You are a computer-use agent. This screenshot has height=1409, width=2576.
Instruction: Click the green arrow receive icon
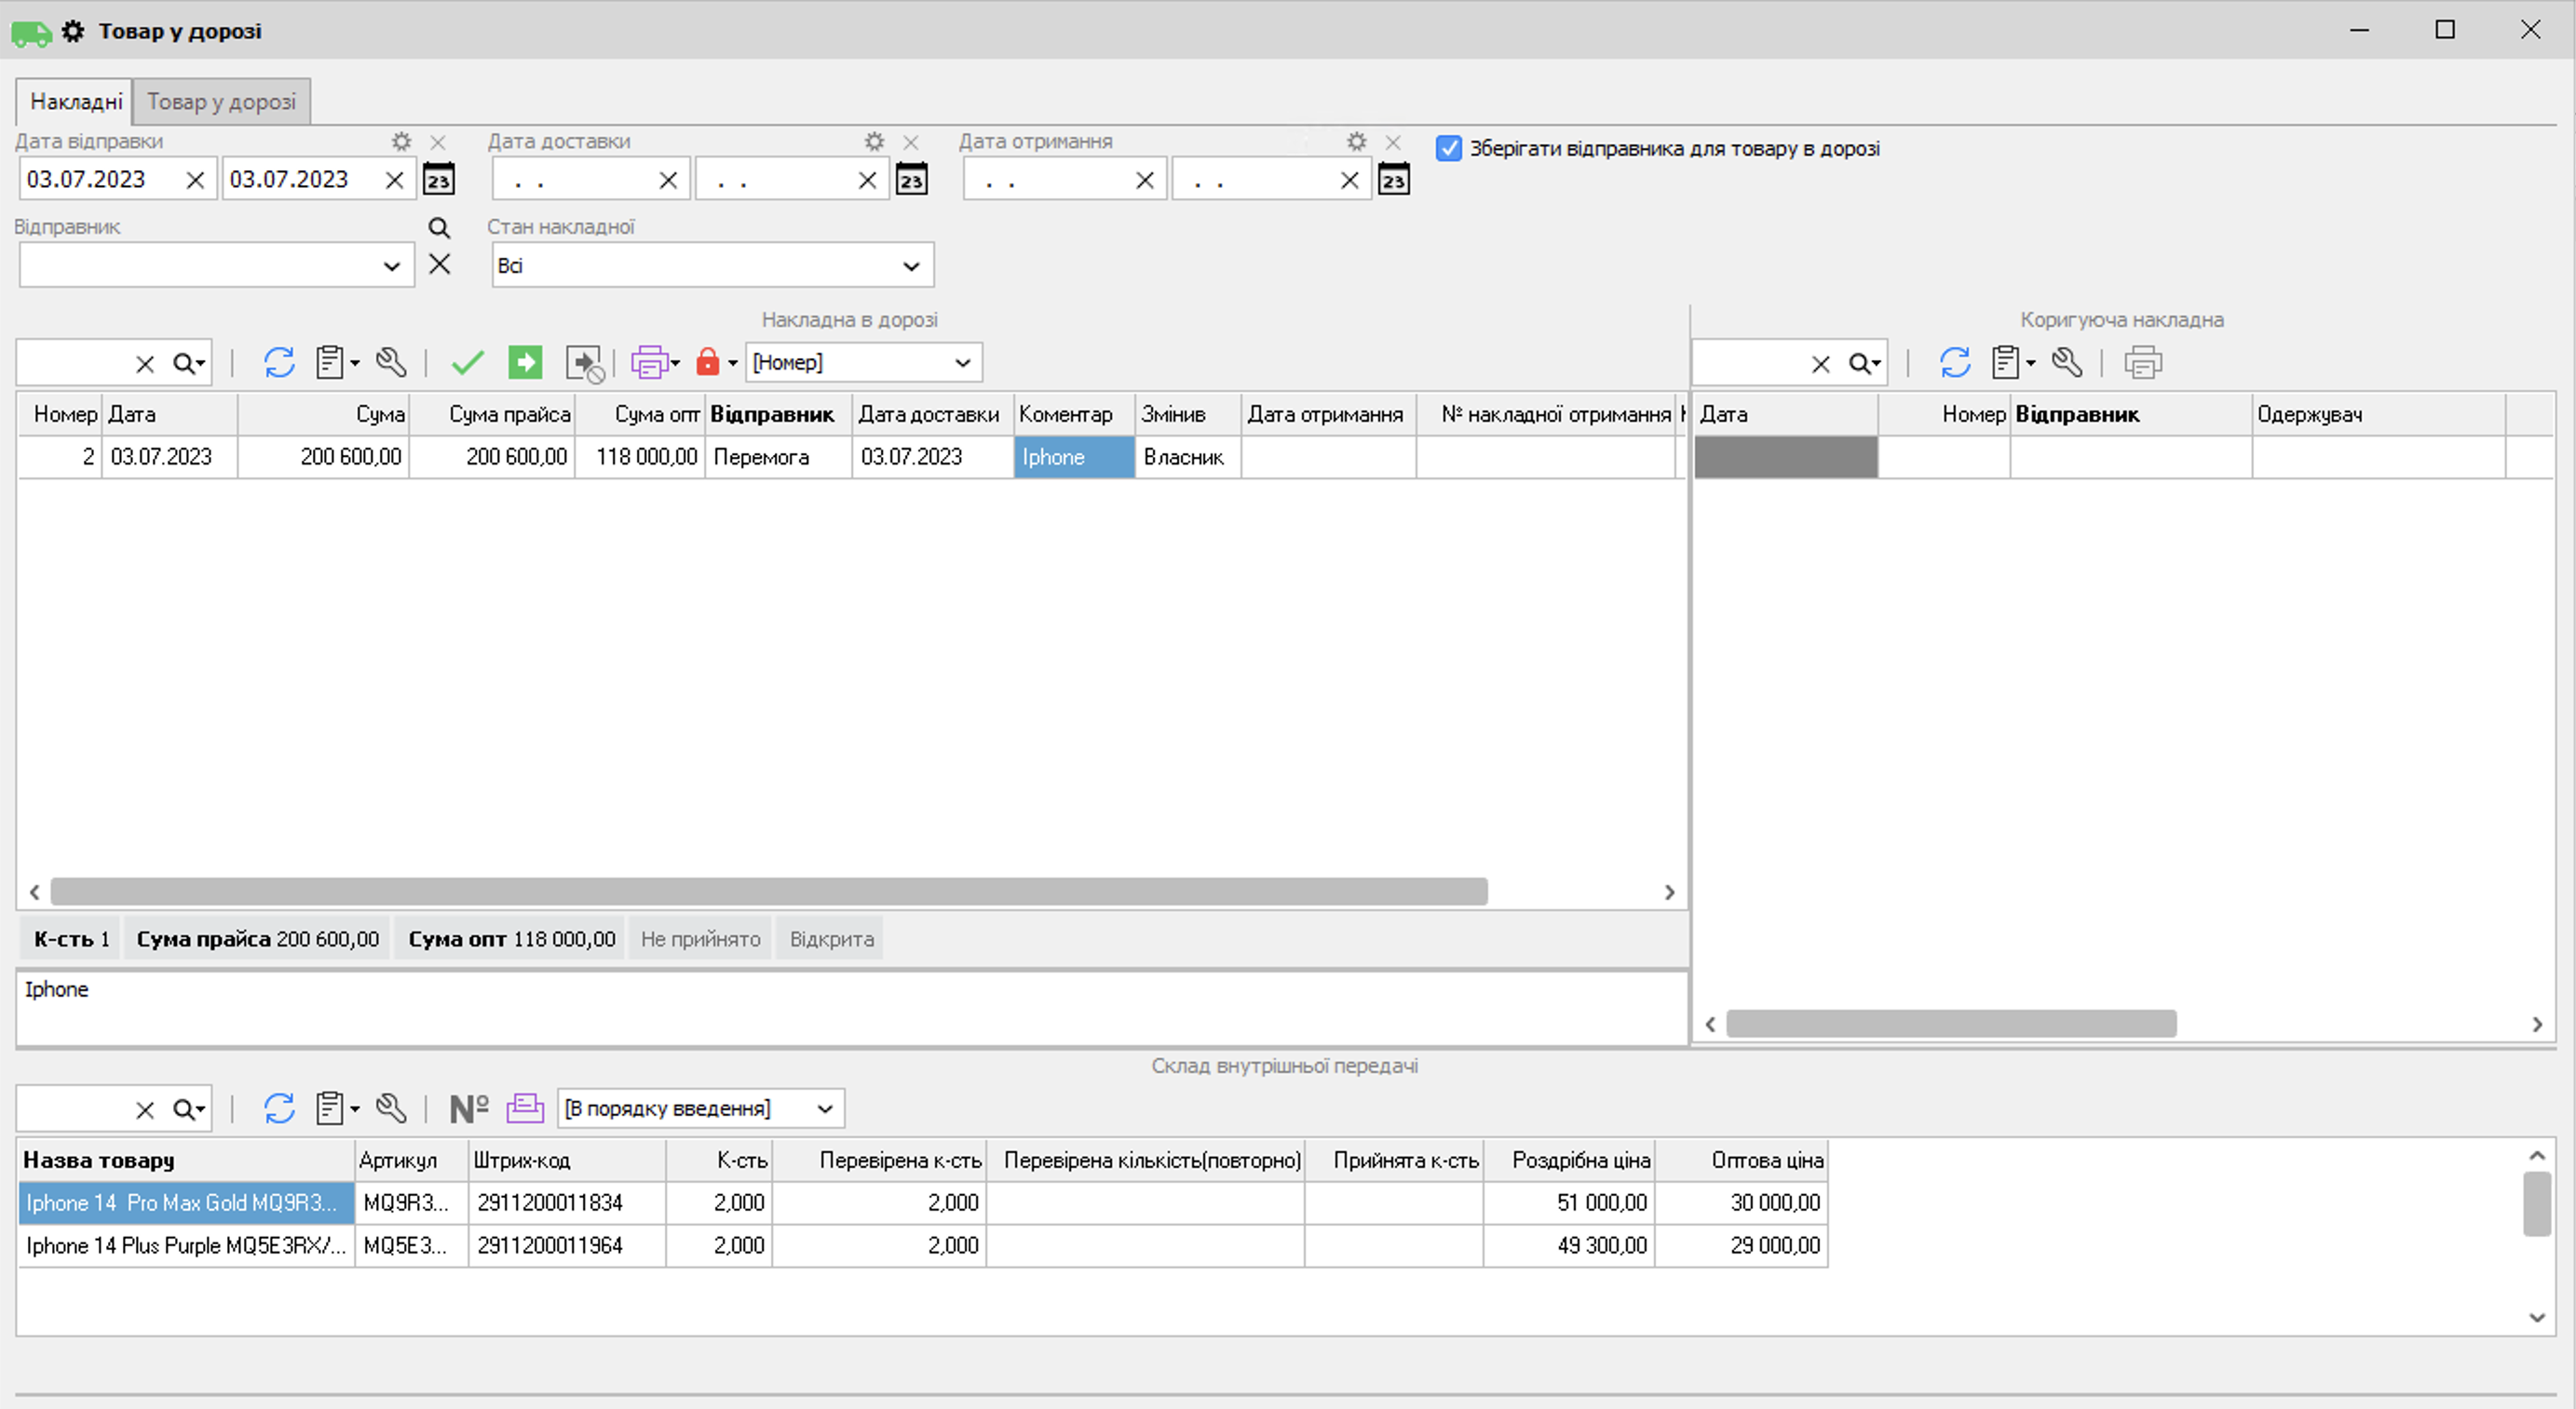pos(525,363)
